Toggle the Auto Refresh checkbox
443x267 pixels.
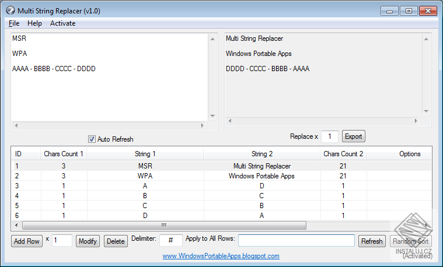coord(92,139)
